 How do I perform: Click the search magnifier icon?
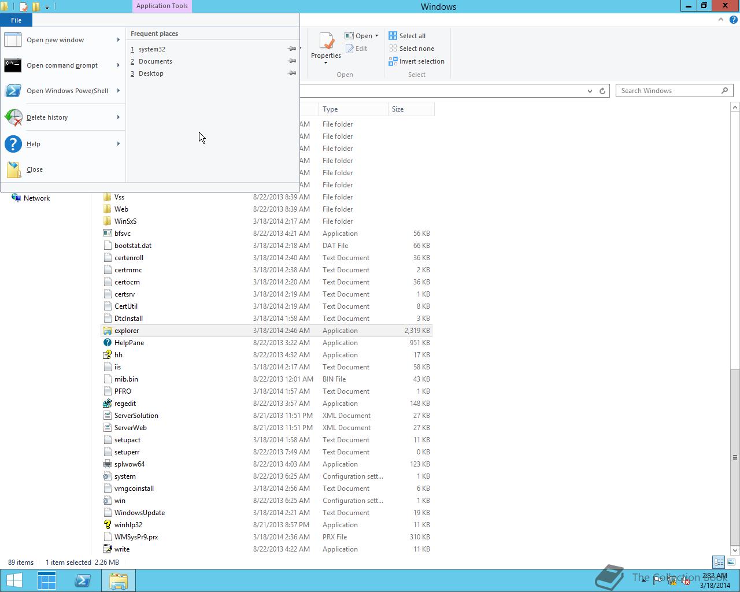click(x=724, y=91)
